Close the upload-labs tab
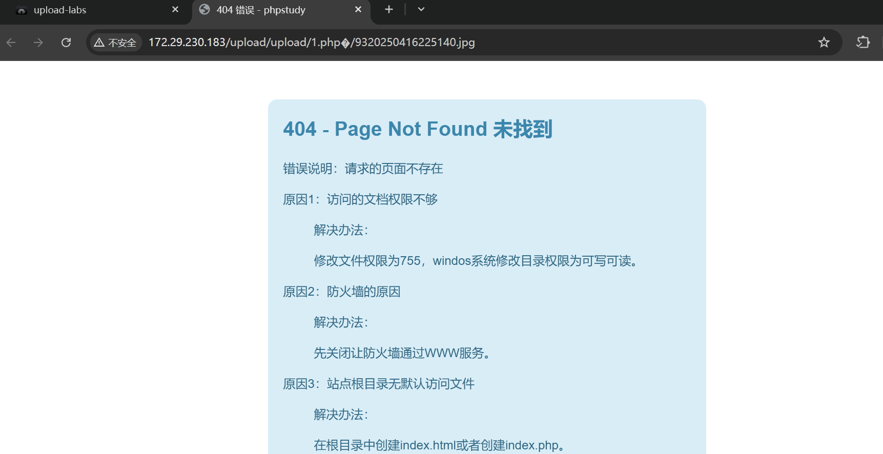This screenshot has height=454, width=883. (175, 10)
